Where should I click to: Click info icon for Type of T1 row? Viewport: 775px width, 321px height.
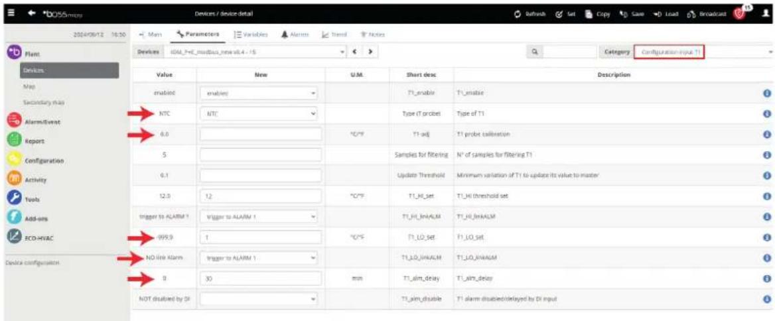768,113
